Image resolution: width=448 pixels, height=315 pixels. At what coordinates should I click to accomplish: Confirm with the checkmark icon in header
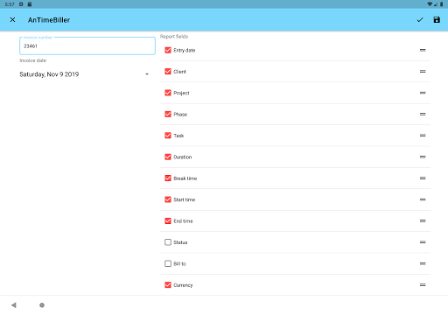coord(420,20)
